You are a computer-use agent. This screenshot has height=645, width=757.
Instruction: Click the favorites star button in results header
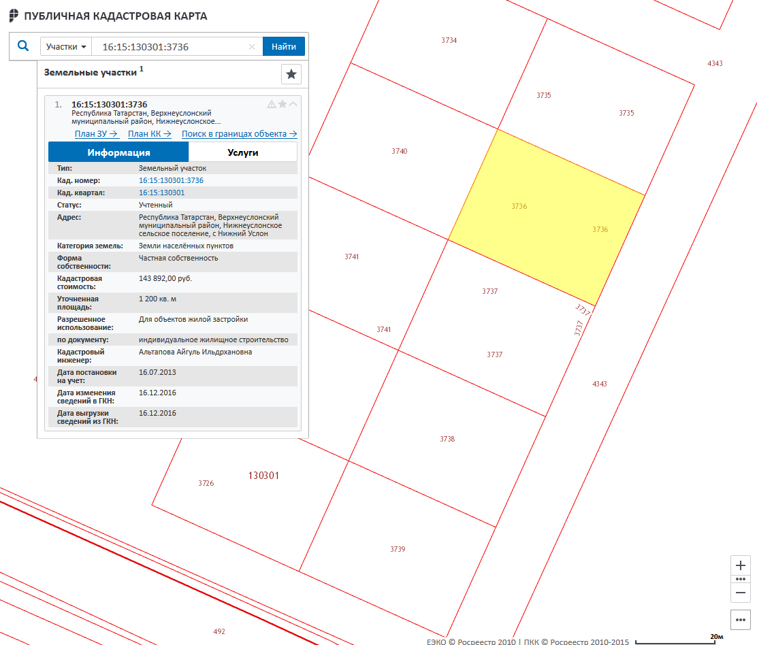click(291, 74)
